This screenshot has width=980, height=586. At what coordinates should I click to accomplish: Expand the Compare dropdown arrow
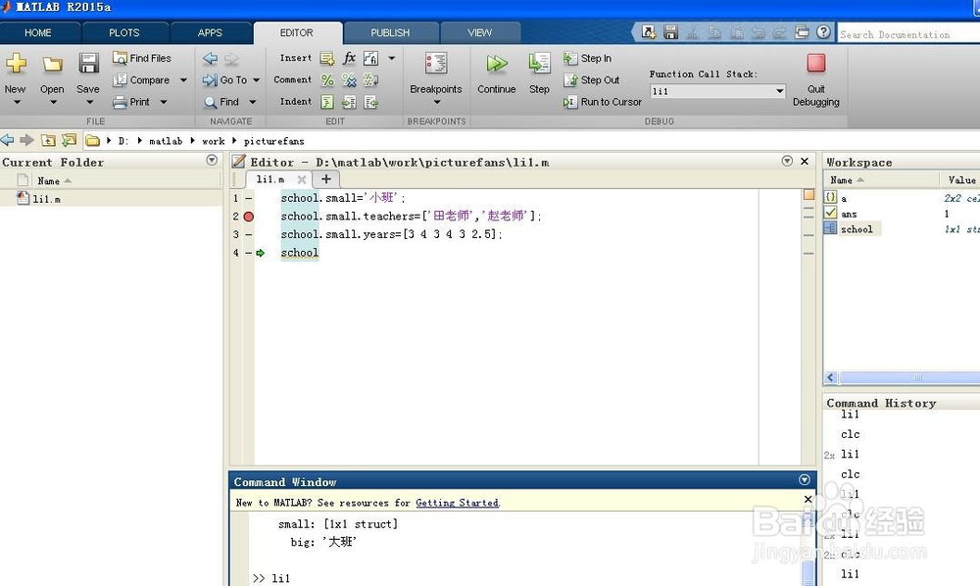tap(183, 80)
